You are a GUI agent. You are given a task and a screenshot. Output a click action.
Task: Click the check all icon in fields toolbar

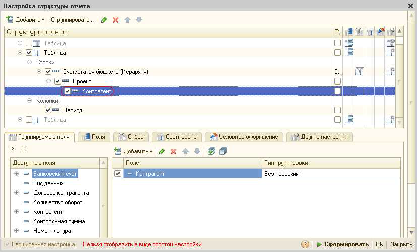point(211,151)
